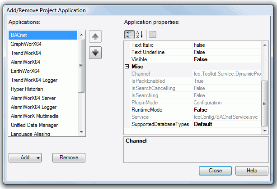Select Hyper Historian in the list
Viewport: 277px width, 189px height.
point(43,89)
